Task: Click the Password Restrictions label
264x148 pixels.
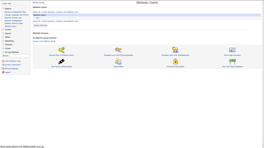Action: pyautogui.click(x=175, y=66)
